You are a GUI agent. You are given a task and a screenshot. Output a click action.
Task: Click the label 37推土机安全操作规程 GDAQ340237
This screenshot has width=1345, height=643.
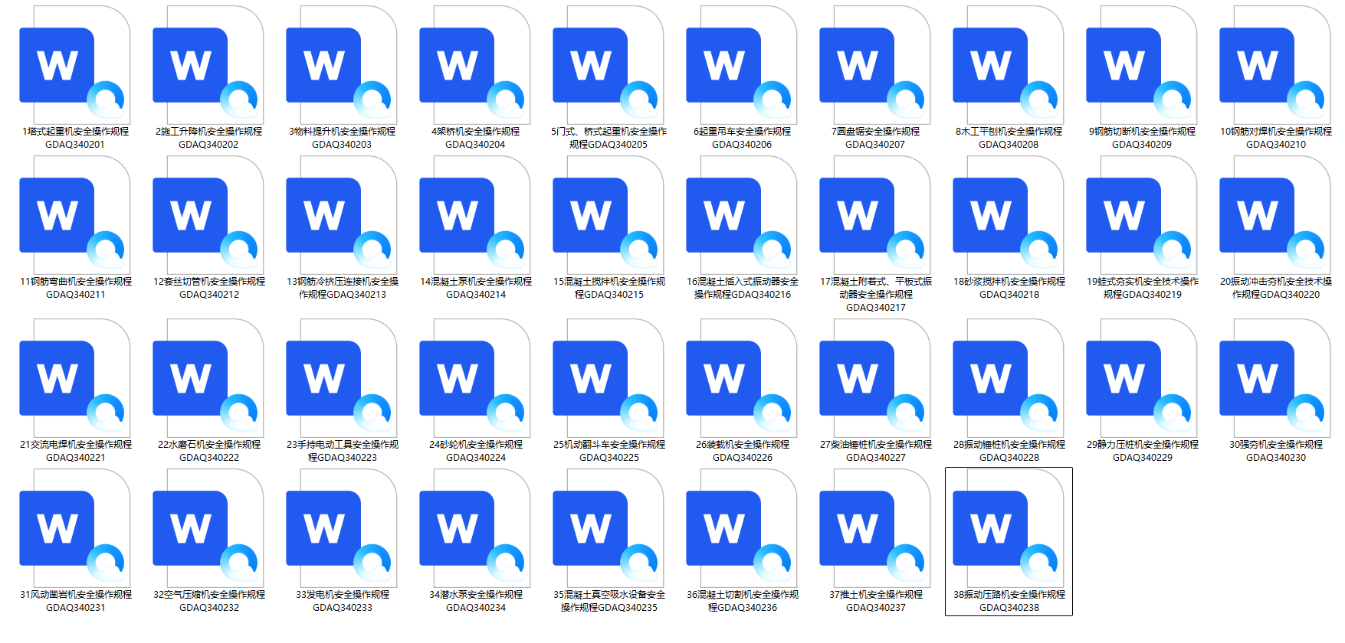pyautogui.click(x=876, y=601)
